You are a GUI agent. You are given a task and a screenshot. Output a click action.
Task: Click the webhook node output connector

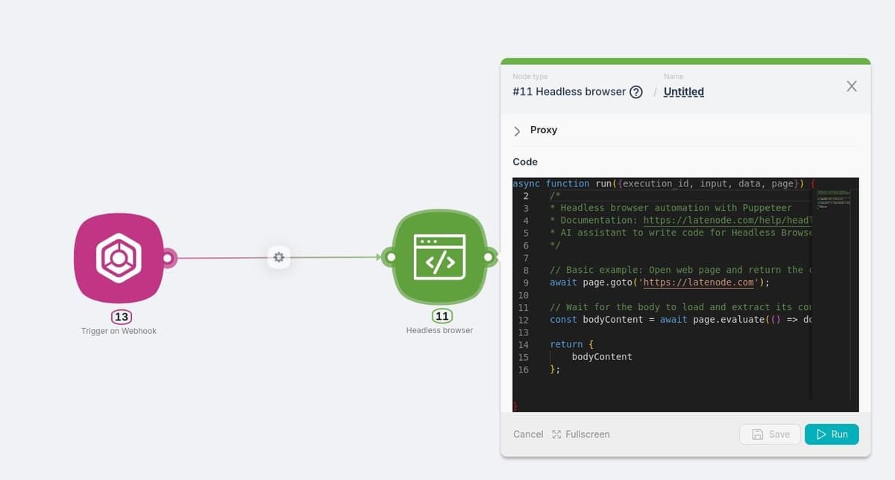pos(169,258)
